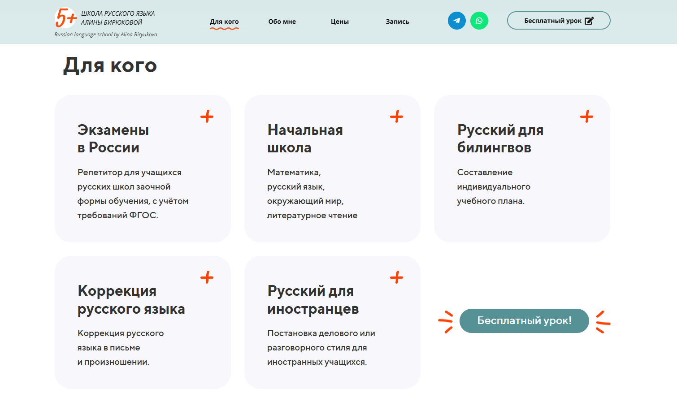Select the Запись navigation item
The width and height of the screenshot is (677, 402).
397,21
